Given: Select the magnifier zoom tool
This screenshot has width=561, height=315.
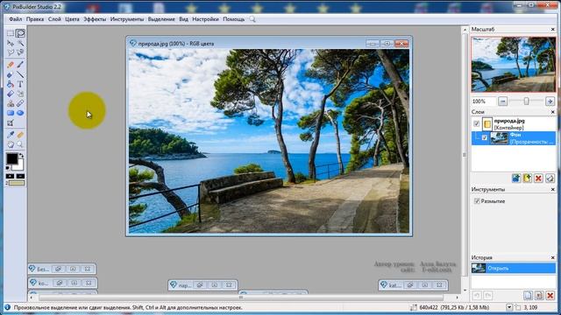Looking at the screenshot, I should click(x=20, y=144).
